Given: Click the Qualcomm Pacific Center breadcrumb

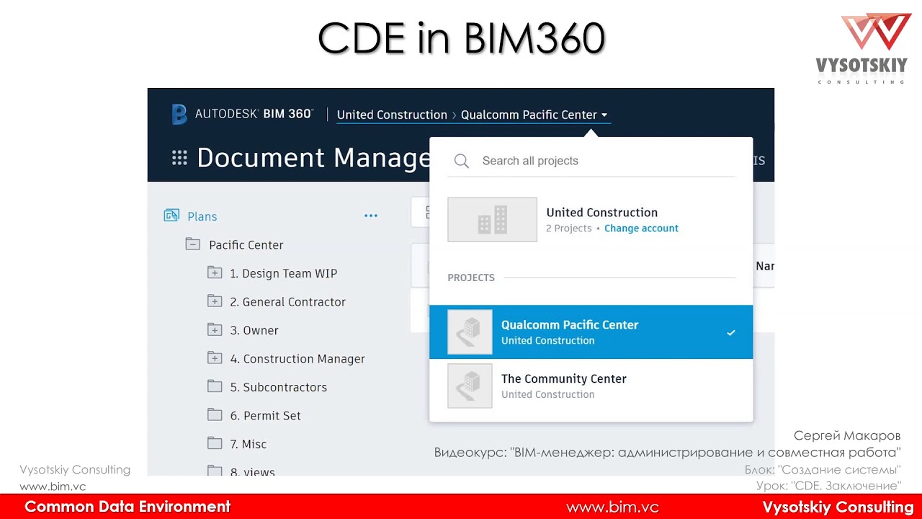Looking at the screenshot, I should click(x=529, y=115).
